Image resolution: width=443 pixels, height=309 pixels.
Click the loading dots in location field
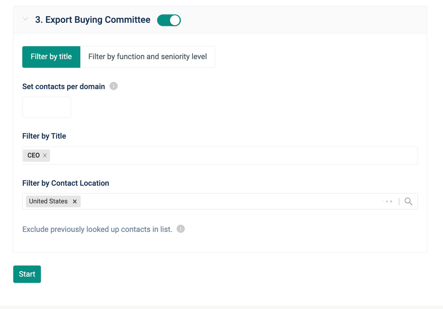[x=387, y=202]
